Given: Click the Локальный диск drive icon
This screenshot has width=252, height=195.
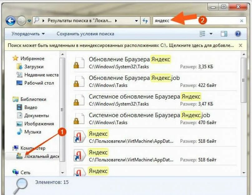Looking at the screenshot, I should click(19, 156).
